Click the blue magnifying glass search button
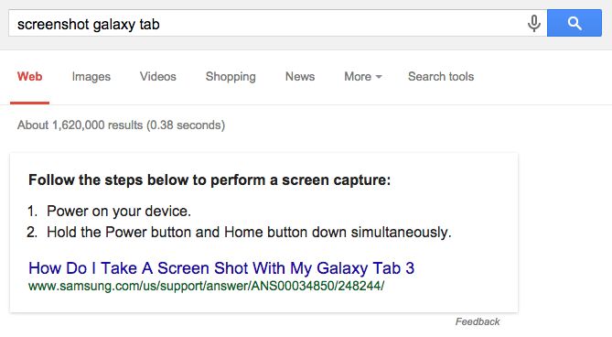 tap(574, 23)
